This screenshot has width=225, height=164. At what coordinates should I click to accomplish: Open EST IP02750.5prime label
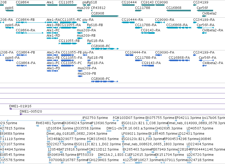[x=95, y=118]
